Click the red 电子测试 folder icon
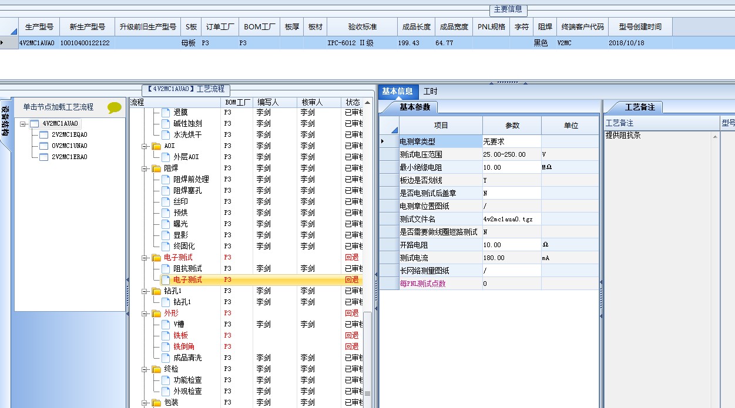This screenshot has width=735, height=408. 156,257
